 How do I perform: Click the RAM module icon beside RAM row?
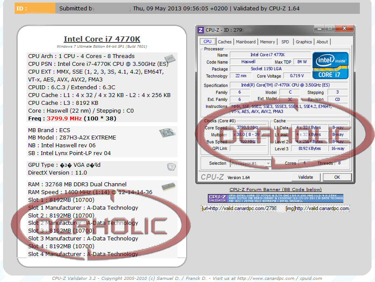168,187
